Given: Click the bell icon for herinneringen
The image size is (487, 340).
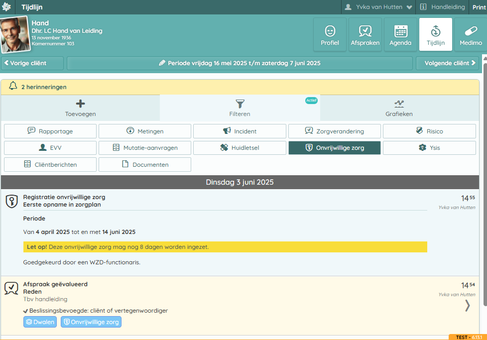Looking at the screenshot, I should pyautogui.click(x=13, y=87).
